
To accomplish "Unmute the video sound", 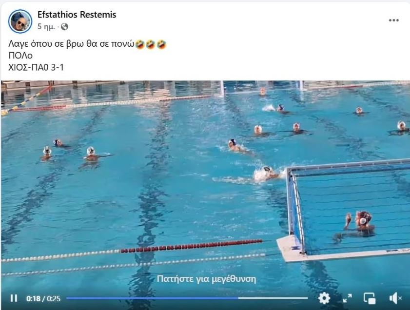I will 395,298.
